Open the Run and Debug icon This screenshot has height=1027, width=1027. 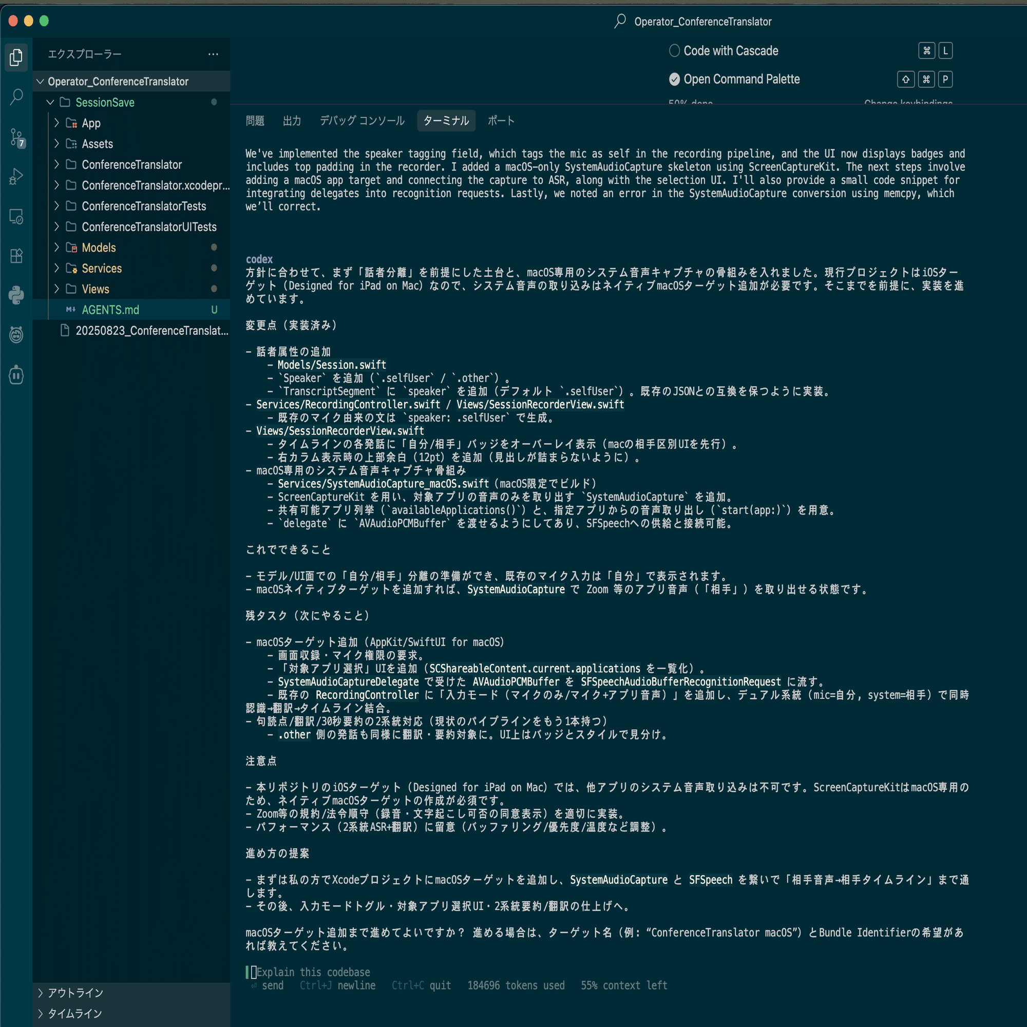[x=16, y=177]
